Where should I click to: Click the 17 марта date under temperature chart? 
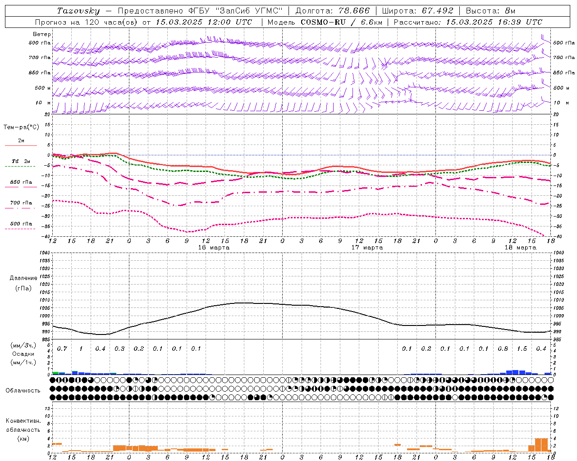coord(367,247)
